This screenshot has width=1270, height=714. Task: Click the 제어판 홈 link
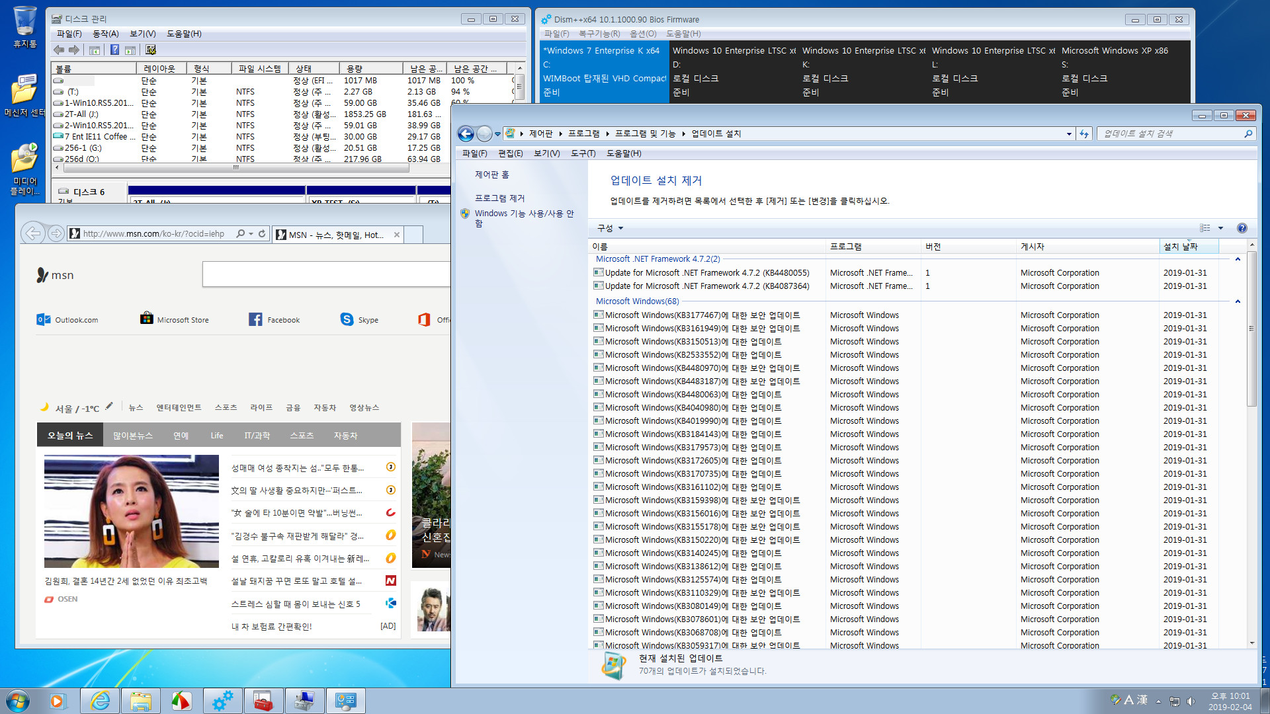click(491, 175)
